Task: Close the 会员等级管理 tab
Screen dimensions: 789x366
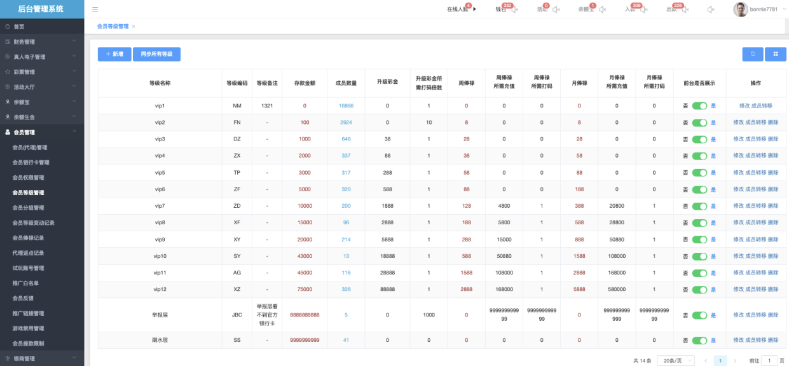Action: click(134, 27)
